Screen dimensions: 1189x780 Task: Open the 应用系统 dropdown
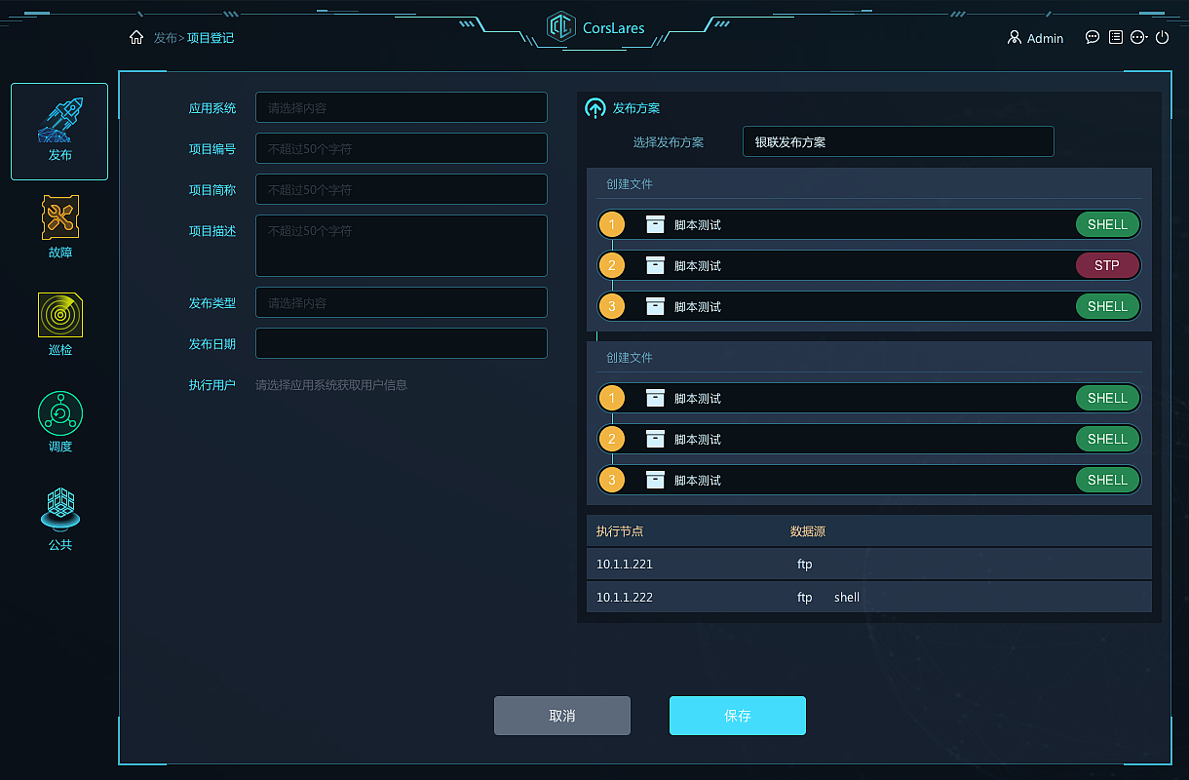coord(402,107)
